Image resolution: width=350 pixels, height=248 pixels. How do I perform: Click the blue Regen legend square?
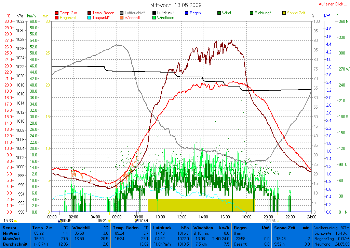click(x=186, y=13)
